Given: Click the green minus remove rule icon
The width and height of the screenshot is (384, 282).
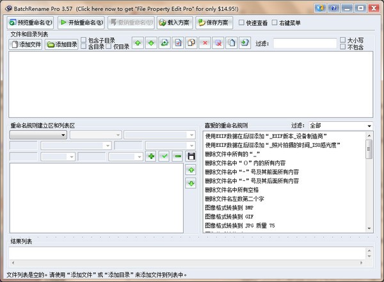Looking at the screenshot, I should coord(177,156).
